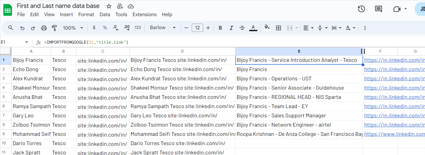Open the fill color picker
The image size is (425, 155).
click(x=267, y=28)
